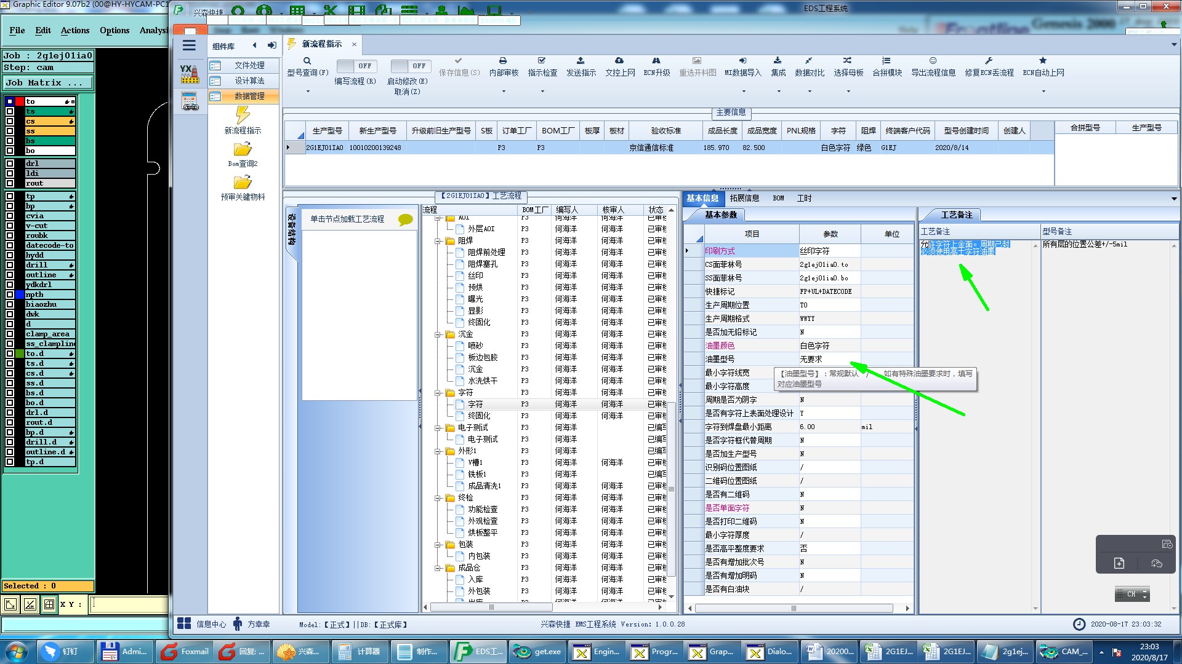The image size is (1182, 664).
Task: Click the 修复ECN丢流程 wrench icon
Action: pos(989,61)
